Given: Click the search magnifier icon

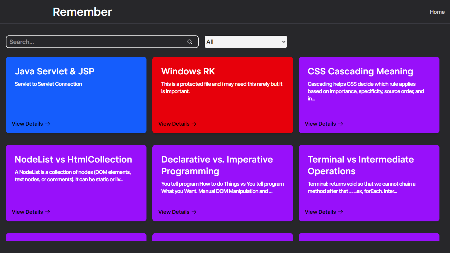Looking at the screenshot, I should coord(190,42).
